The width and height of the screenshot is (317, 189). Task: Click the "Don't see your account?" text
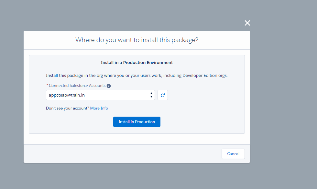(x=67, y=108)
